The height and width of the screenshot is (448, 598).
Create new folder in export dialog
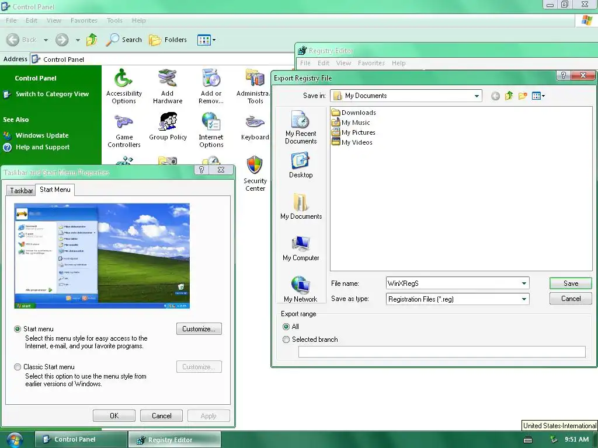click(523, 96)
